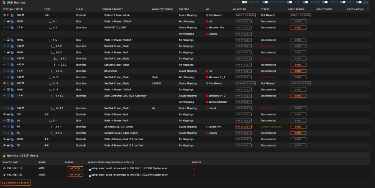Click Add Remote System button
Screen dimensions: 375x188
15,183
